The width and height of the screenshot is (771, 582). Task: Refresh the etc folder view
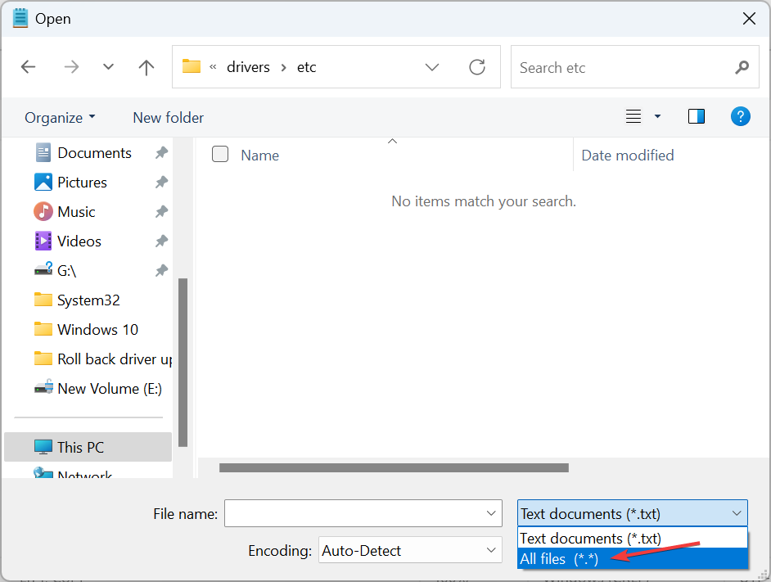pyautogui.click(x=477, y=67)
